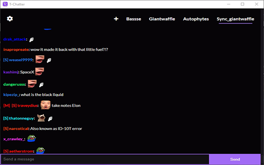Switch to the Giantwaffle tab
The image size is (264, 165).
(162, 19)
